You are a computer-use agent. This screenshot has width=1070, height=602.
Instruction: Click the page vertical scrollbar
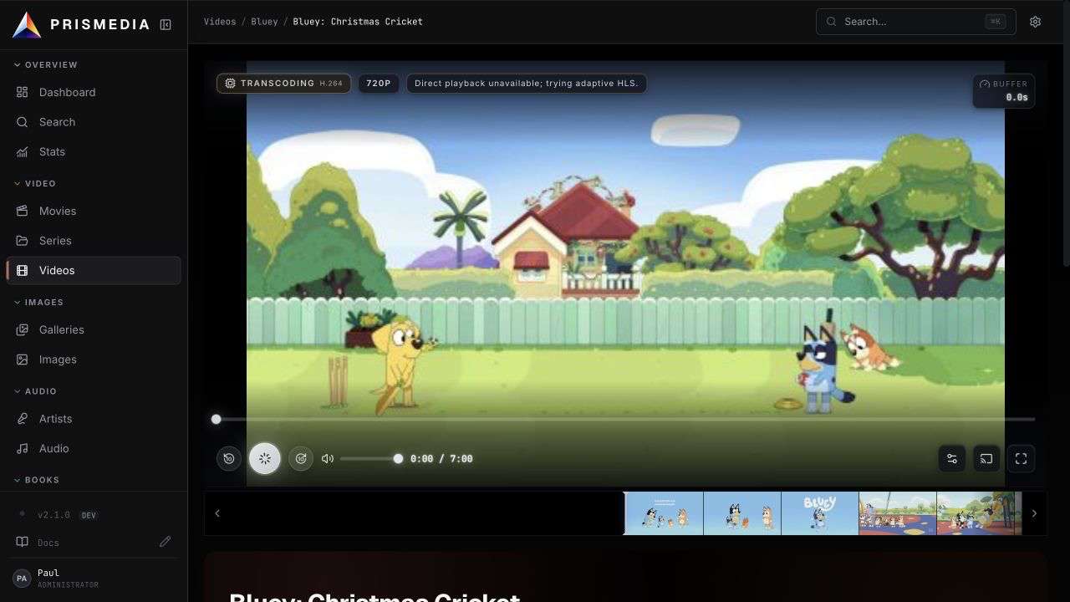1066,134
